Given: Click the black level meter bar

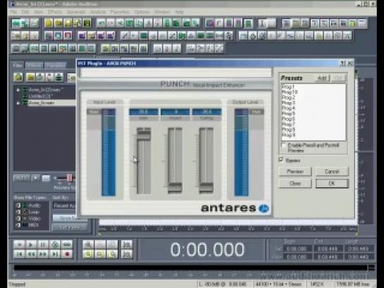Looking at the screenshot, I should (190, 268).
